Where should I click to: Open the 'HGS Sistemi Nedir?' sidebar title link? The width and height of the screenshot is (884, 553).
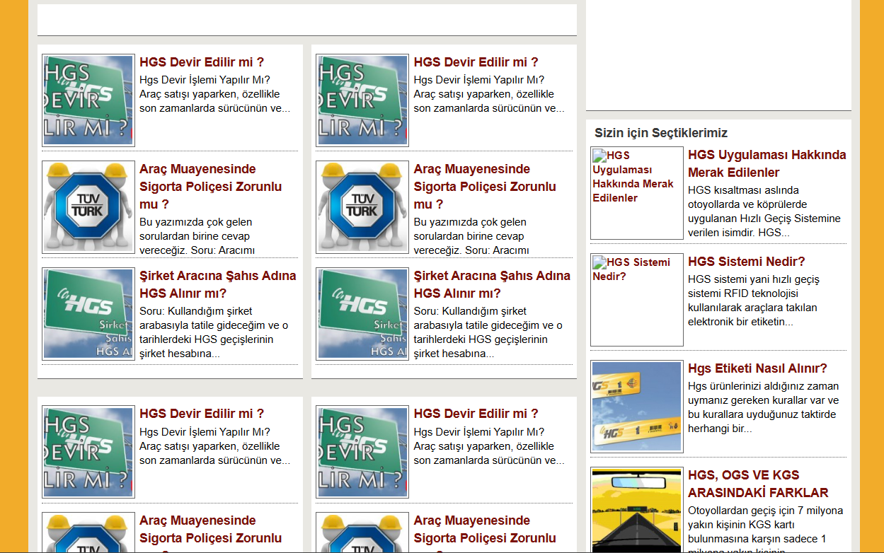point(747,262)
